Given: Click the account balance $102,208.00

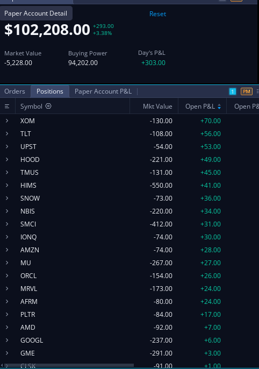Looking at the screenshot, I should [x=47, y=30].
